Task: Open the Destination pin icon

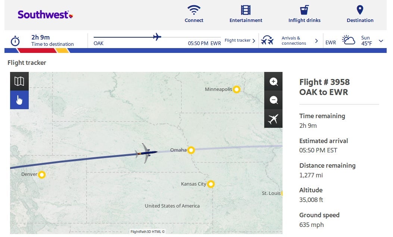Action: click(x=360, y=10)
